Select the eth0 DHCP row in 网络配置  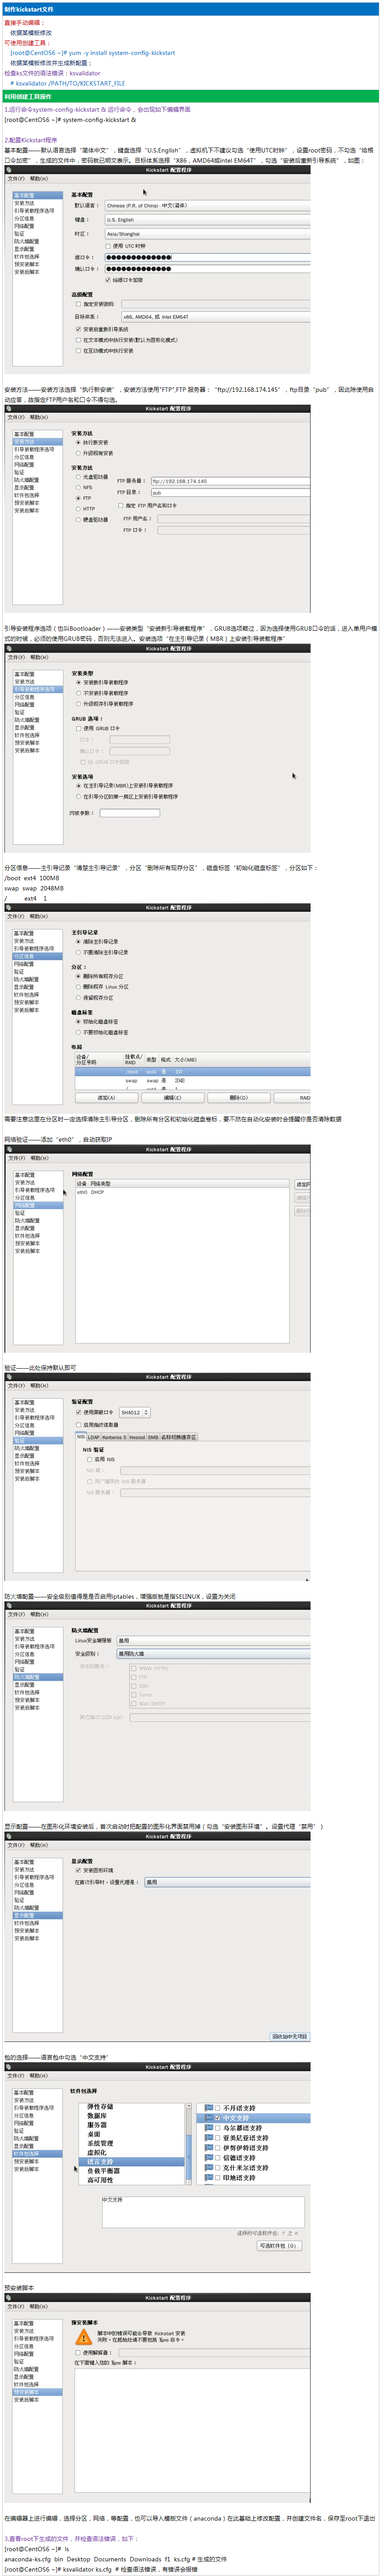click(x=183, y=1192)
